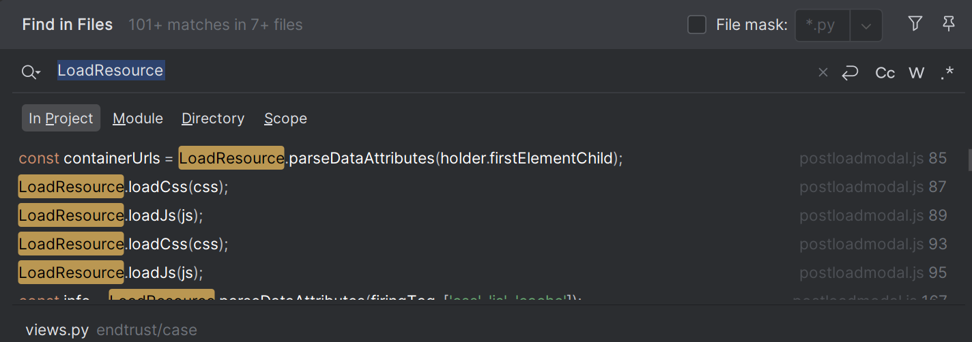
Task: Open search history magnifier icon
Action: point(31,72)
